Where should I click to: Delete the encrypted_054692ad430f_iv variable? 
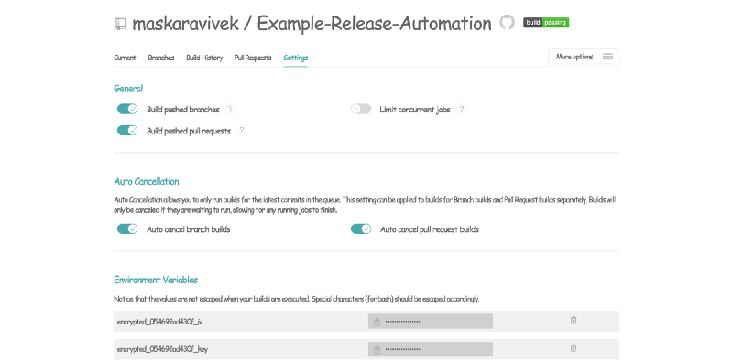(x=574, y=321)
